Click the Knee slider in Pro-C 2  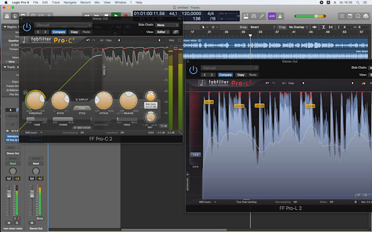click(x=37, y=119)
